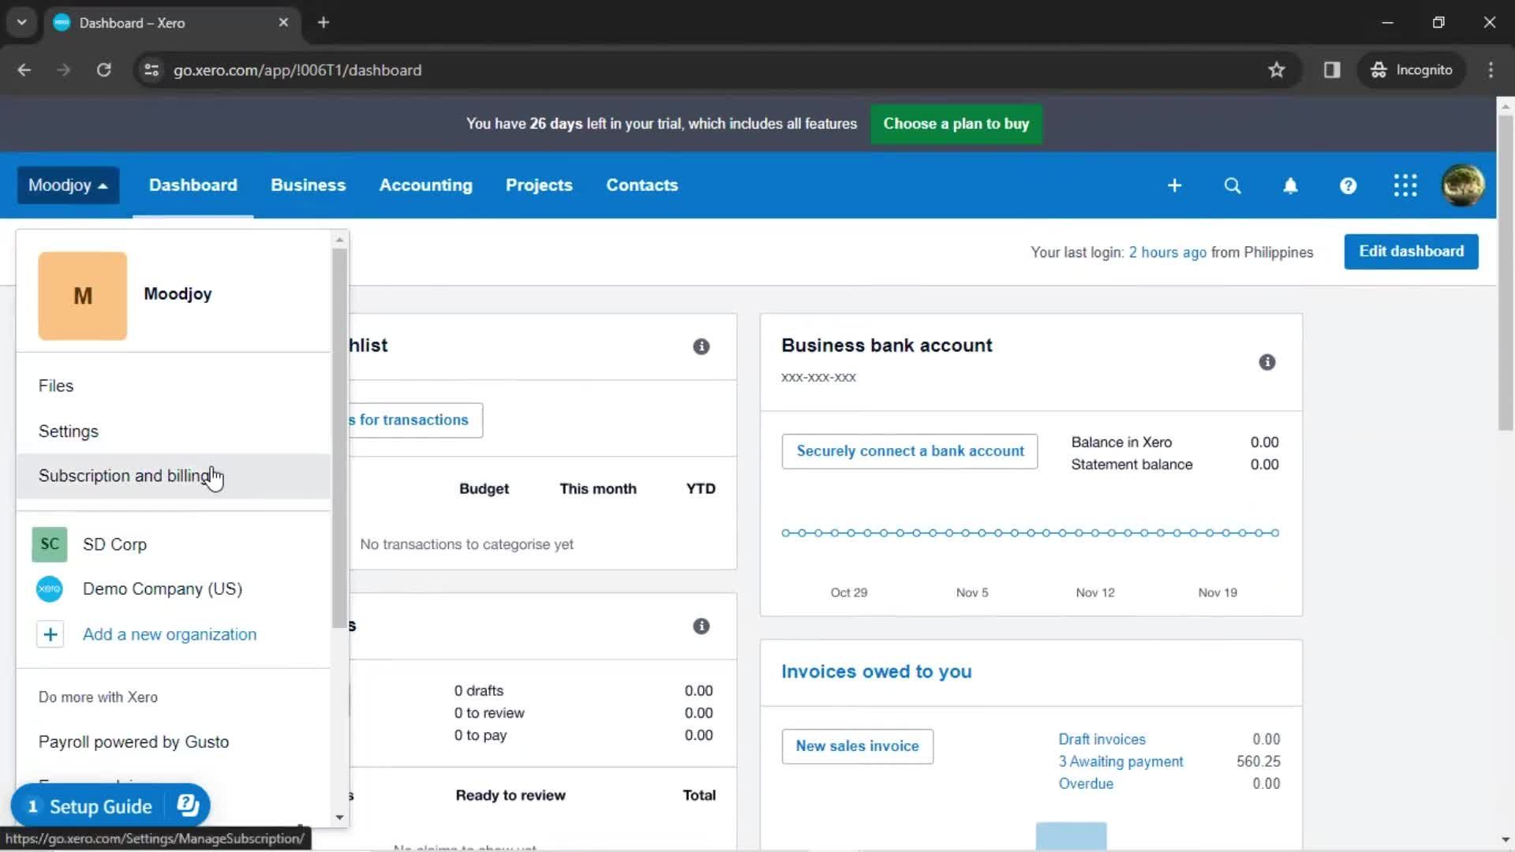
Task: Open the tab search dropdown arrow
Action: [22, 22]
